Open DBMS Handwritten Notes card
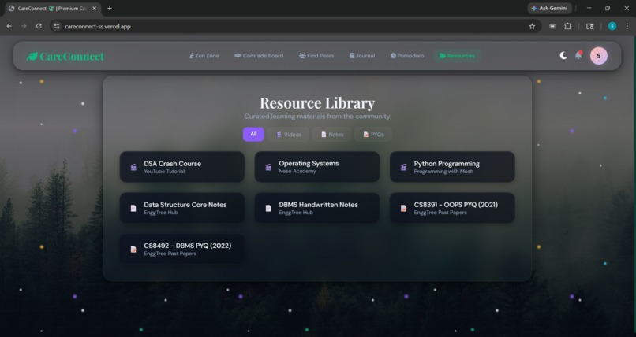 click(x=317, y=208)
